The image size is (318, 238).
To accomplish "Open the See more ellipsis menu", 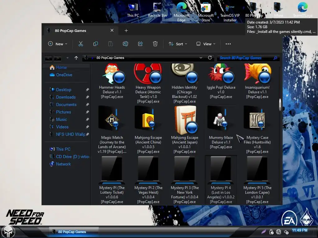I will pos(228,44).
